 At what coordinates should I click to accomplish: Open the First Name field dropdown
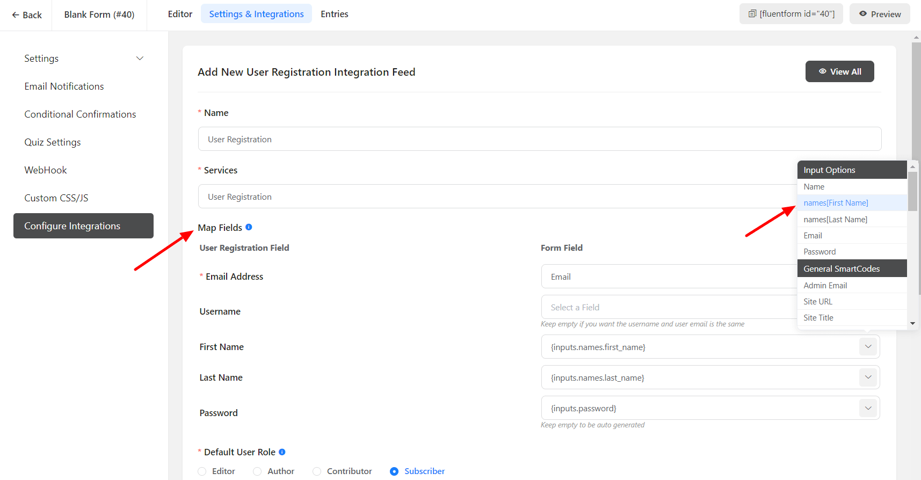point(868,347)
